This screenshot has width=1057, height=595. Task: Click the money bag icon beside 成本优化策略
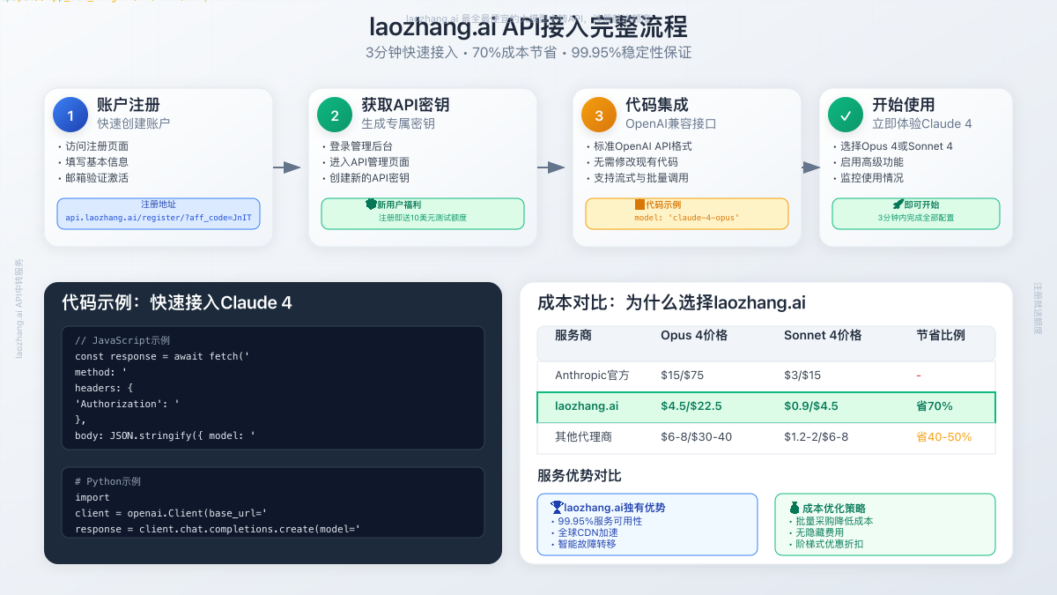pyautogui.click(x=795, y=508)
